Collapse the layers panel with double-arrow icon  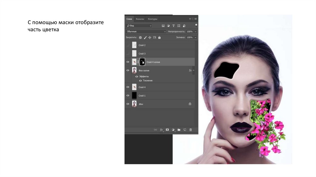[190, 19]
